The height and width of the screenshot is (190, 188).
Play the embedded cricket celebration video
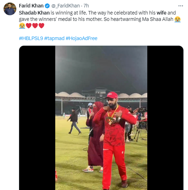[101, 118]
